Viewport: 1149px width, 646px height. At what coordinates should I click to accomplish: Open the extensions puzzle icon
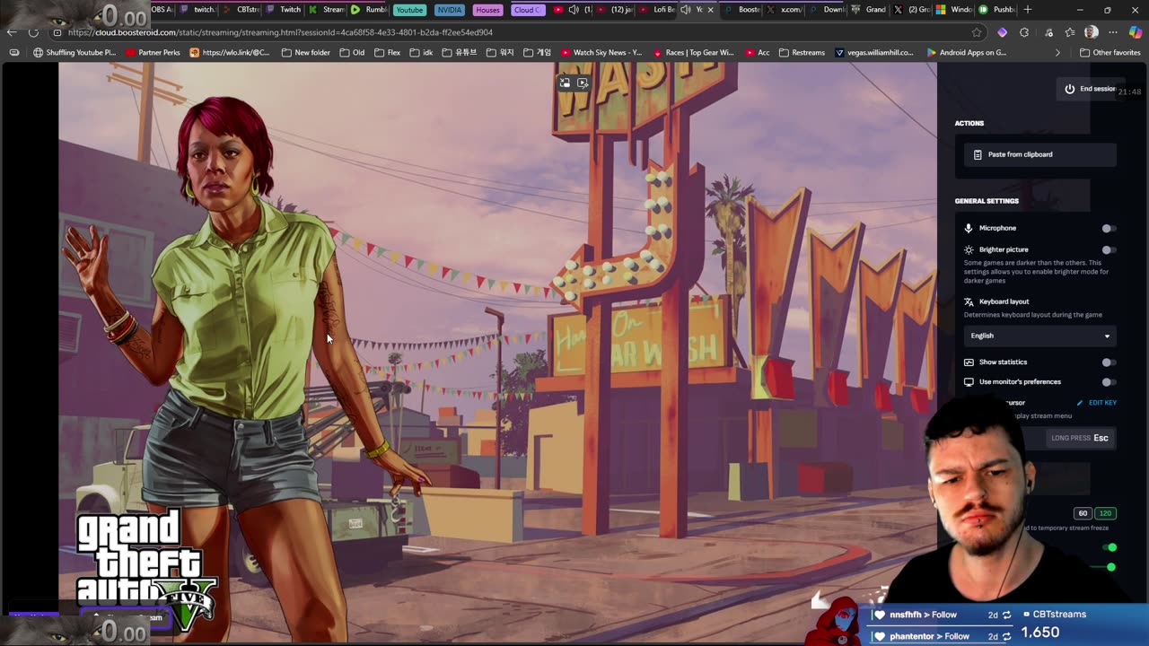[1024, 32]
